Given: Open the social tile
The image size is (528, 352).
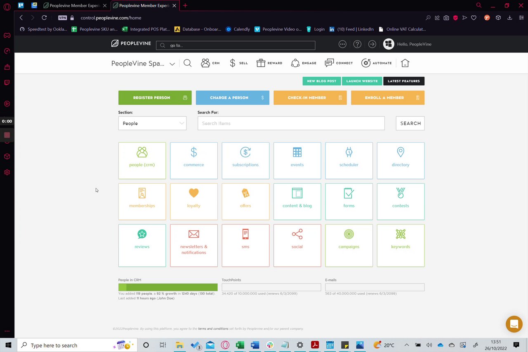Looking at the screenshot, I should click(x=297, y=246).
